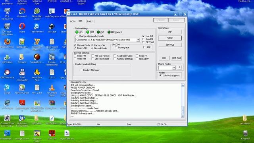Select the Freemake Video Converter icon

tap(37, 42)
